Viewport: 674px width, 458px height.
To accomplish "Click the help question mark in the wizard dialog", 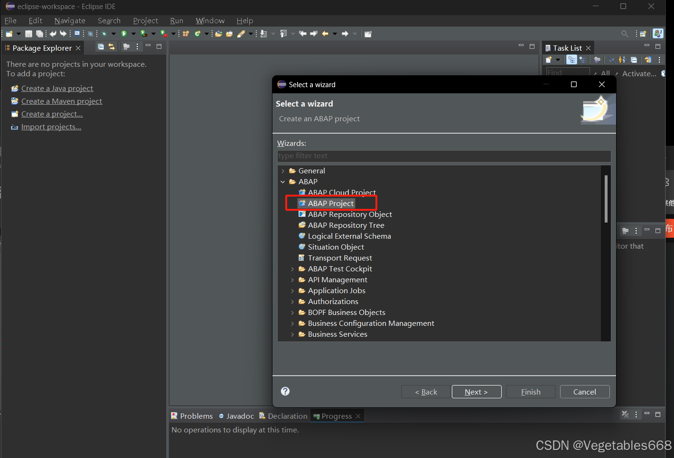I will (285, 391).
